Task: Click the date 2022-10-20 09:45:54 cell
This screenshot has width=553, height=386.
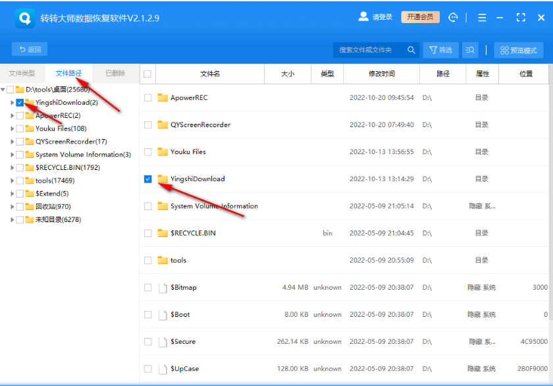Action: pos(382,97)
